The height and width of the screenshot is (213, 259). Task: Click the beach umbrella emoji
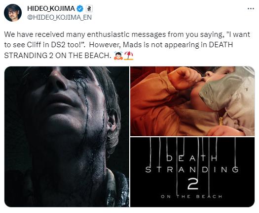click(x=129, y=56)
